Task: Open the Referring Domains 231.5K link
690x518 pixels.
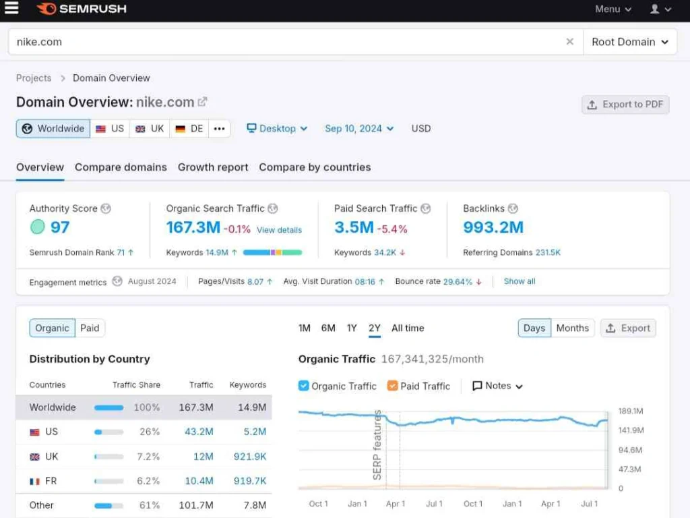Action: click(x=548, y=252)
